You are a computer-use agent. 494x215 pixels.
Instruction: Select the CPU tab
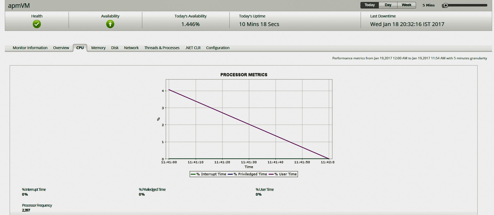(80, 48)
